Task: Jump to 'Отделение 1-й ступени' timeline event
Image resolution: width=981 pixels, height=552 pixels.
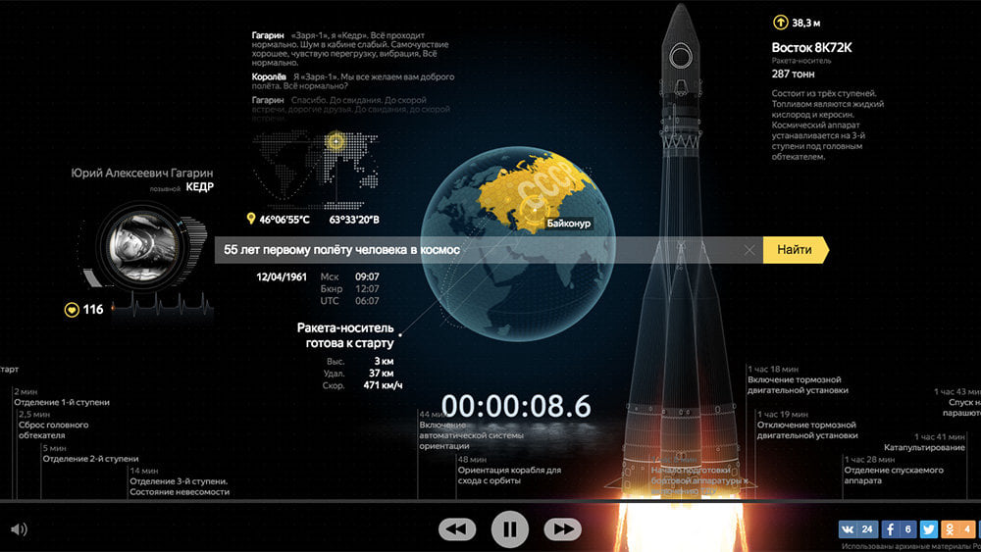Action: 61,402
